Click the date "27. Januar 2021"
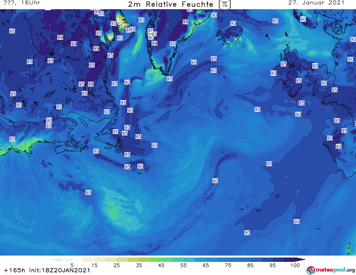Viewport: 356px width, 275px height. point(316,3)
